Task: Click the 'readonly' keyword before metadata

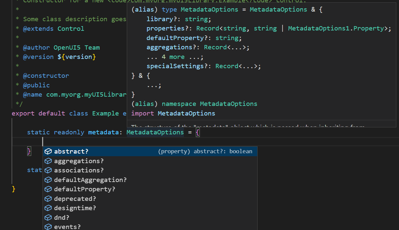Action: coord(69,132)
